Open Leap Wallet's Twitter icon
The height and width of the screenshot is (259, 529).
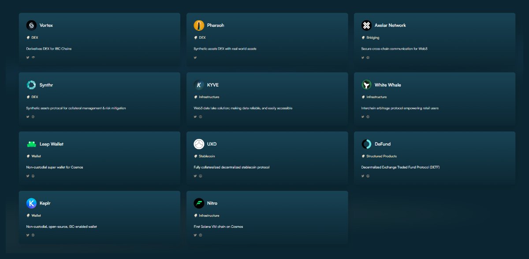[28, 176]
